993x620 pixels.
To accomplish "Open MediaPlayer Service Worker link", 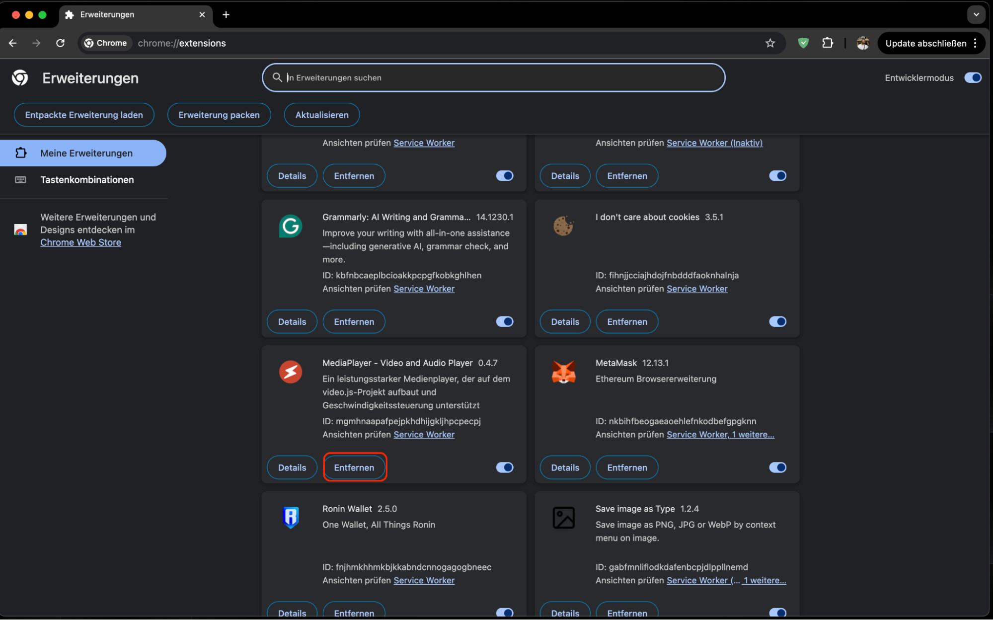I will tap(424, 435).
